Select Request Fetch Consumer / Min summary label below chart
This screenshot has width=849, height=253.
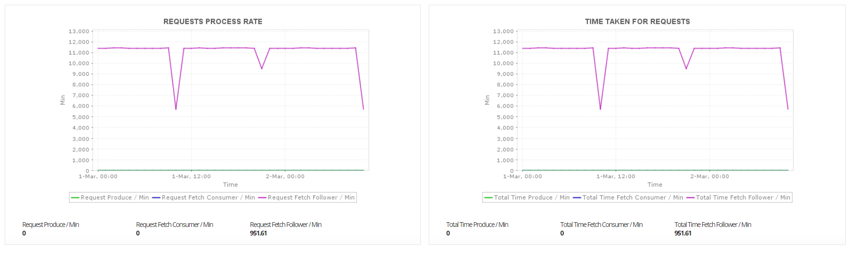pyautogui.click(x=174, y=225)
